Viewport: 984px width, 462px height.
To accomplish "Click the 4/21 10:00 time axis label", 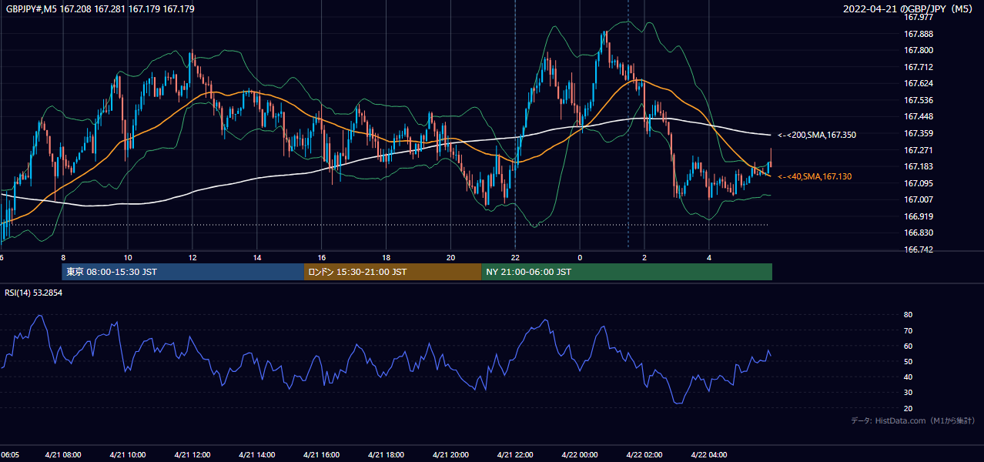I will coord(128,455).
